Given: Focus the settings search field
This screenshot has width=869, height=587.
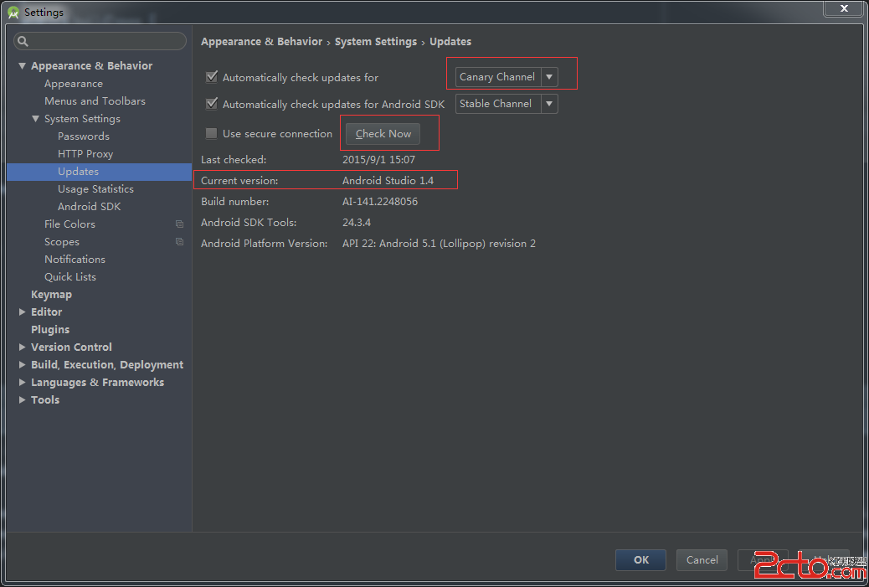Looking at the screenshot, I should point(105,41).
